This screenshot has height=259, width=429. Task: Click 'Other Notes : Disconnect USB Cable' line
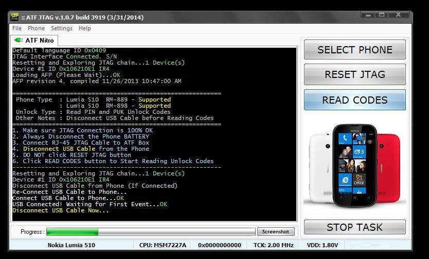[x=115, y=118]
